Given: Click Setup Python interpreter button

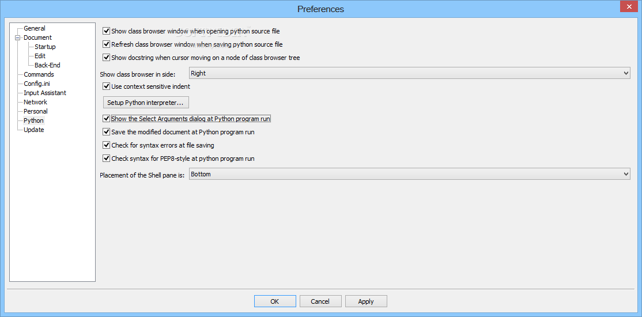Looking at the screenshot, I should [146, 102].
